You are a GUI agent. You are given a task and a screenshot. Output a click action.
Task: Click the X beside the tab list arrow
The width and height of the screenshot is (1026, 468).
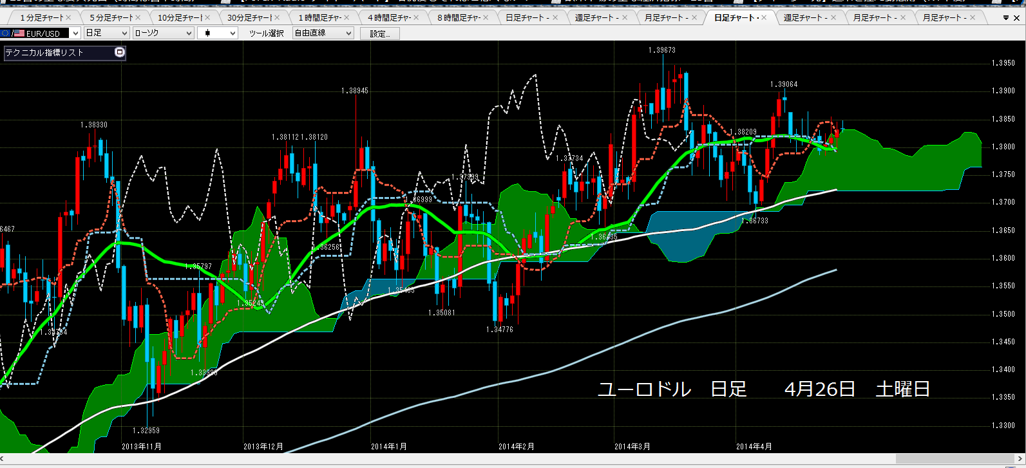(x=1018, y=18)
